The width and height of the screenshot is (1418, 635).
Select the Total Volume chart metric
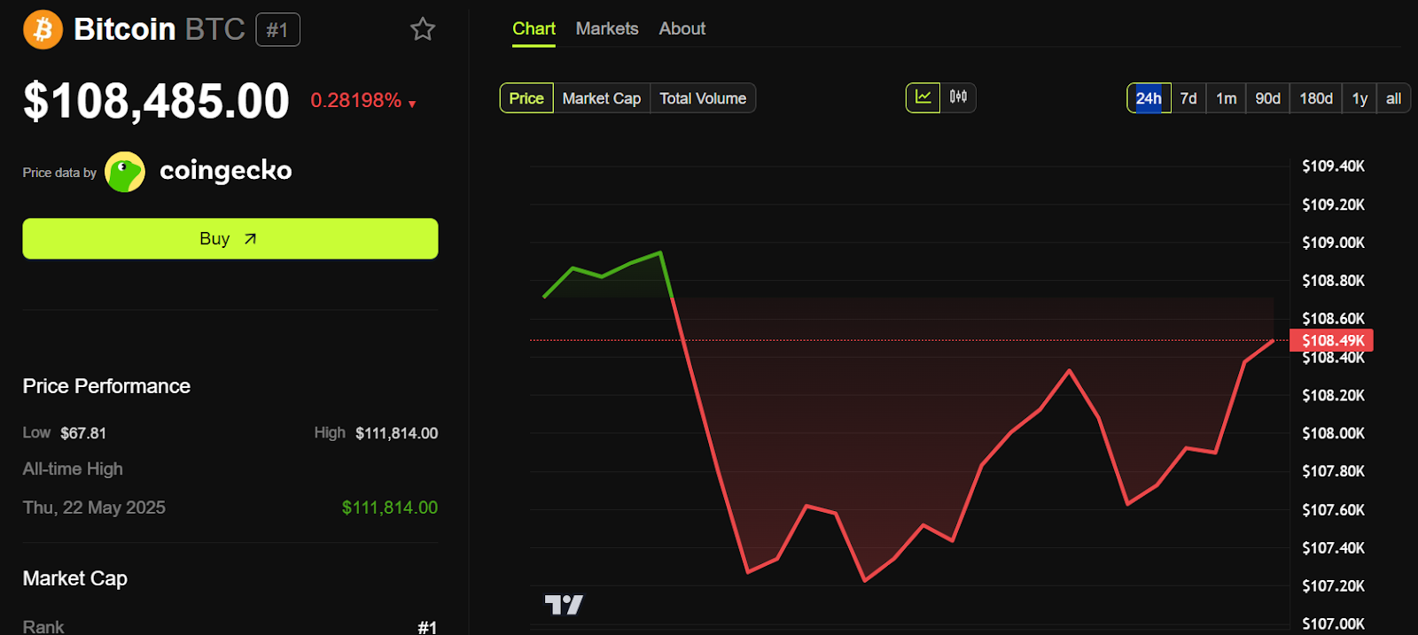tap(703, 98)
